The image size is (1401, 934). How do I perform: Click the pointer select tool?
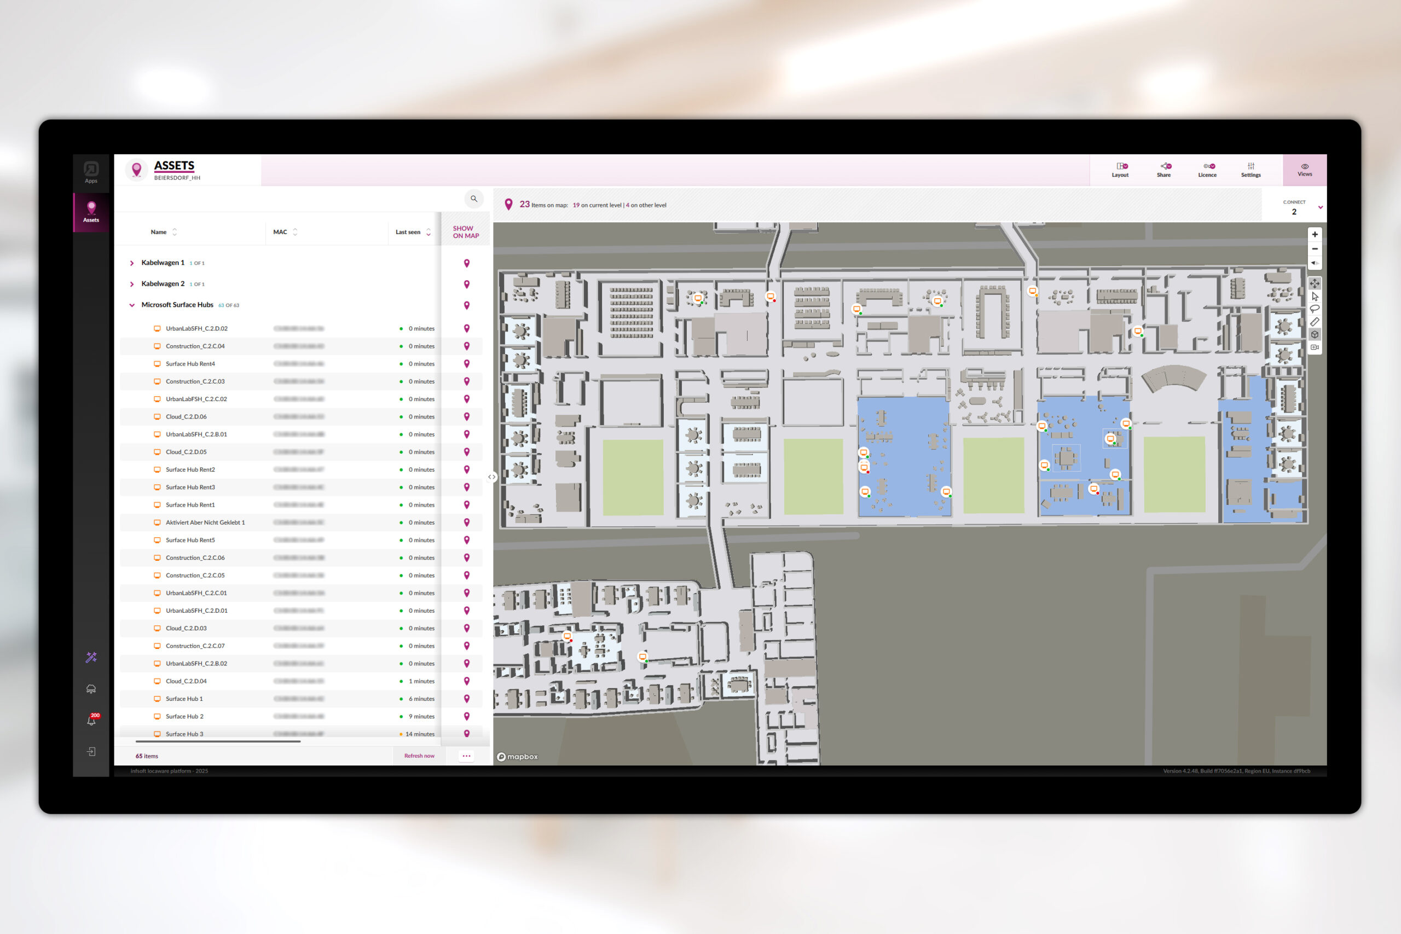1315,296
